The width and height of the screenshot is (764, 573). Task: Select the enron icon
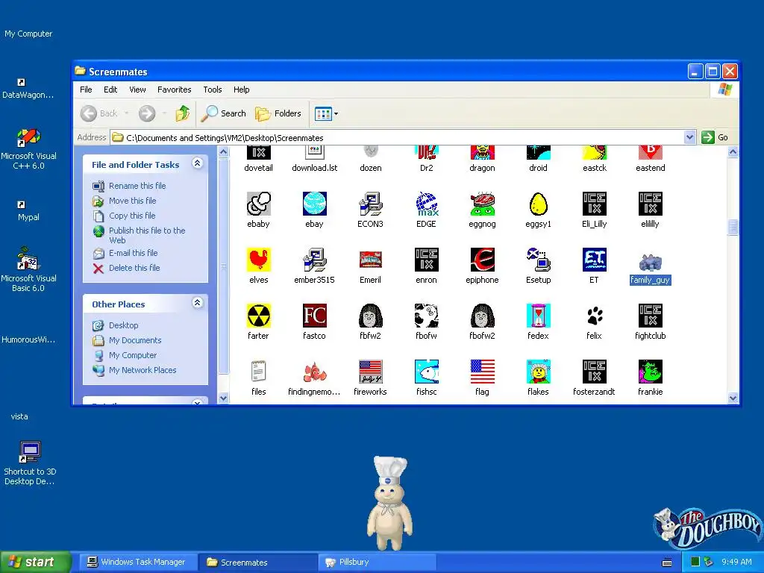[426, 260]
